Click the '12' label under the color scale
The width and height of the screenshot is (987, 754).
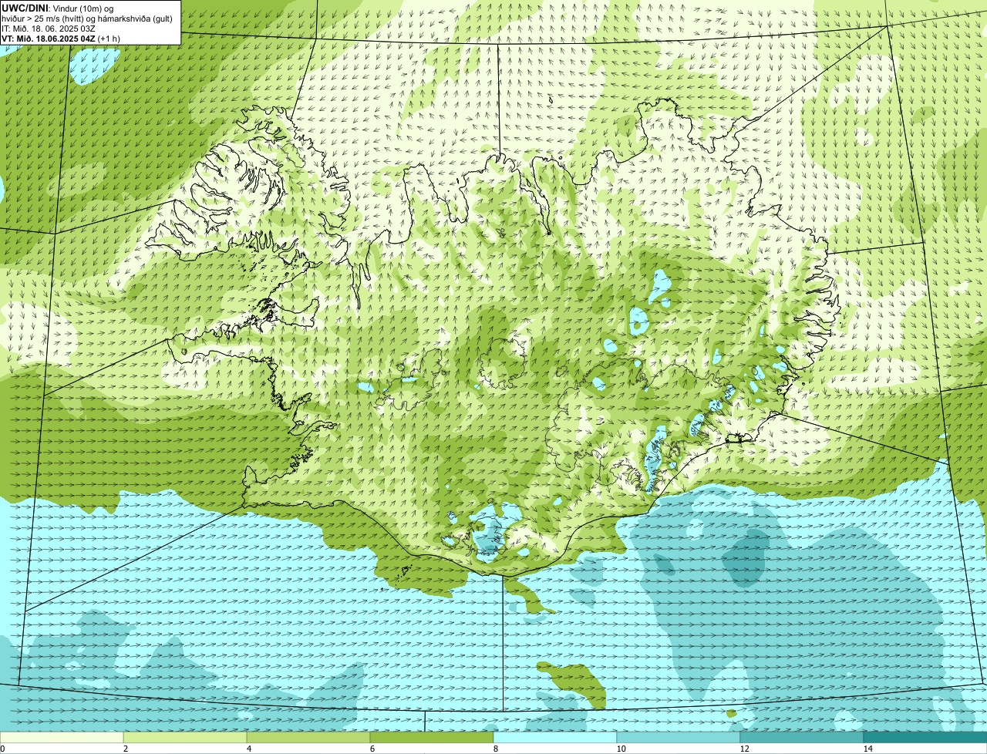(743, 749)
